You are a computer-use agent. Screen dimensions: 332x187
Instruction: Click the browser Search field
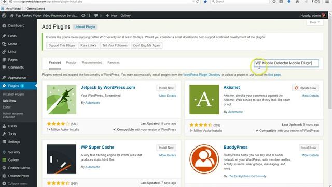(240, 2)
